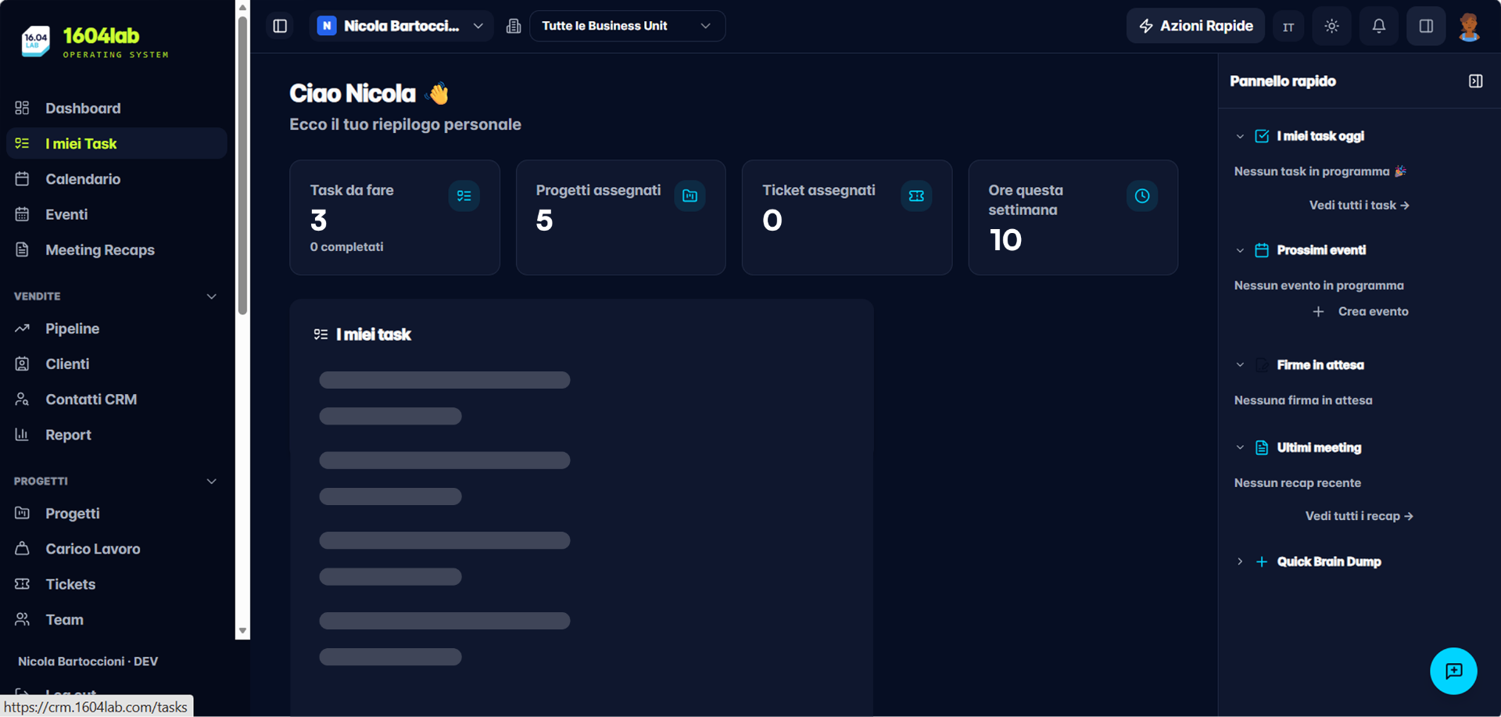
Task: Follow the Vedi tutti i task link
Action: pos(1359,205)
